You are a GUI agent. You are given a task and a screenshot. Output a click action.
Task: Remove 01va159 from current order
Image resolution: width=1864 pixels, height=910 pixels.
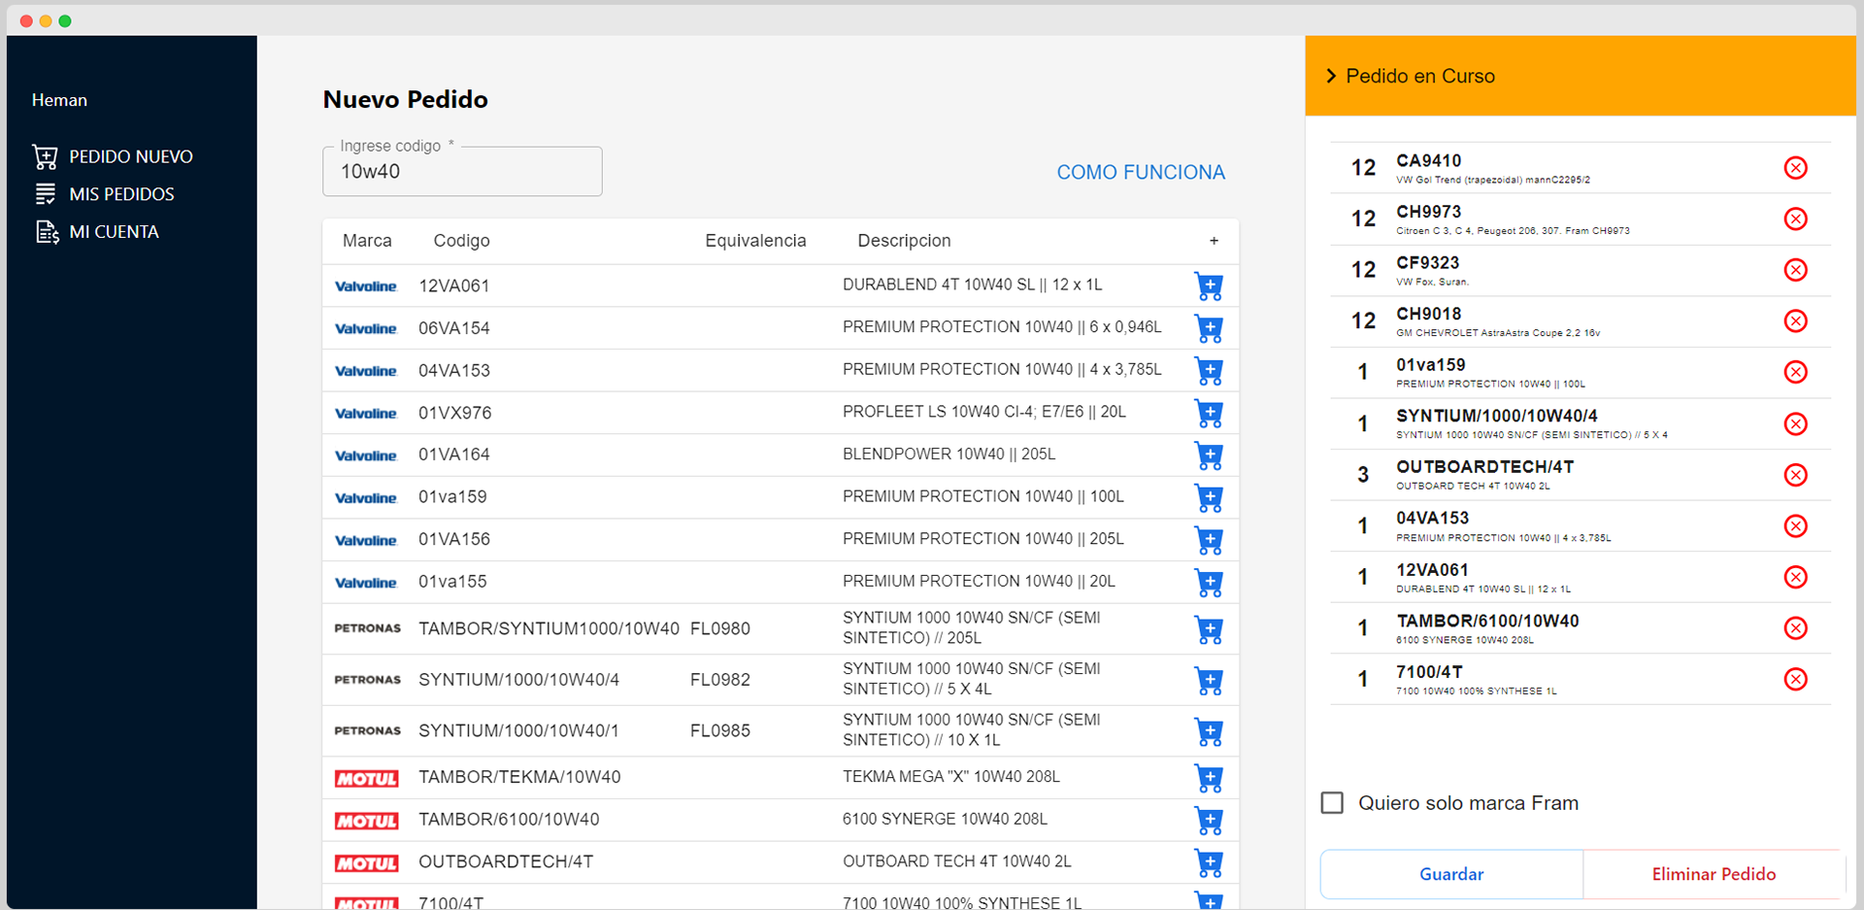pyautogui.click(x=1795, y=372)
